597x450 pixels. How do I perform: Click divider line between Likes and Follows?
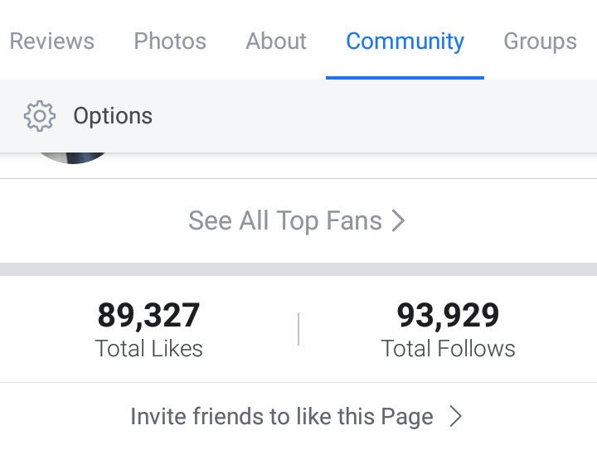(298, 329)
